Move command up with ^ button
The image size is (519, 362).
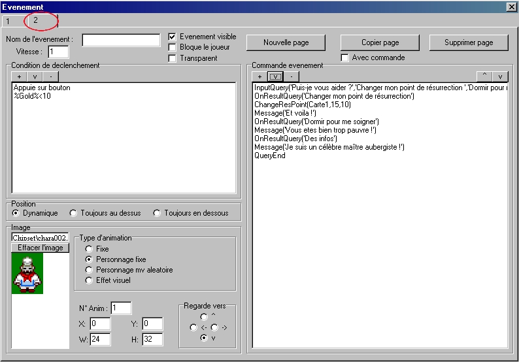click(484, 76)
